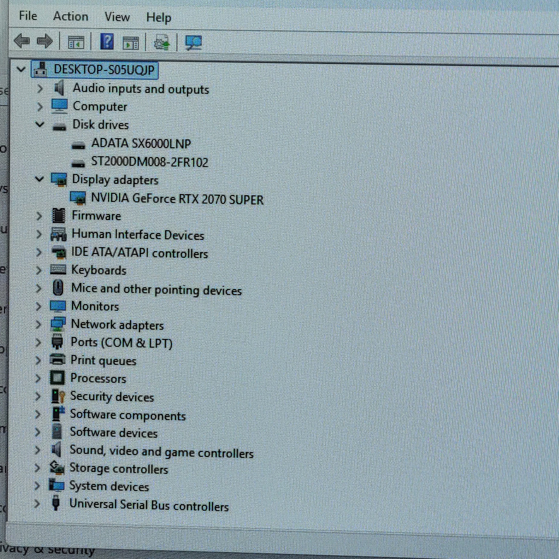Click the Update driver software toolbar icon
This screenshot has width=559, height=559.
click(162, 43)
